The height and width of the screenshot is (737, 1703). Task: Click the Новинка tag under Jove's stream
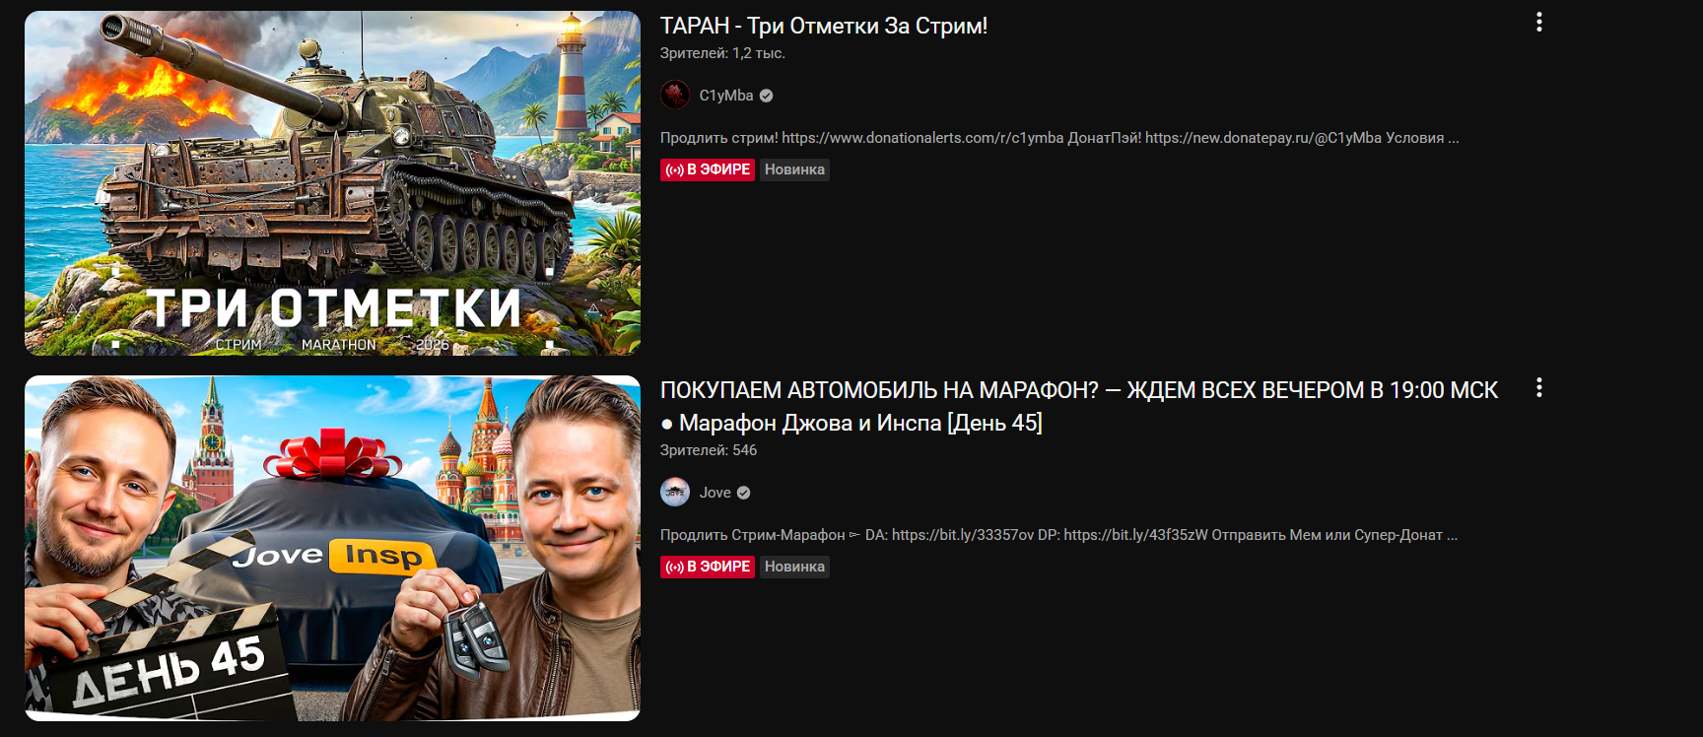[794, 567]
